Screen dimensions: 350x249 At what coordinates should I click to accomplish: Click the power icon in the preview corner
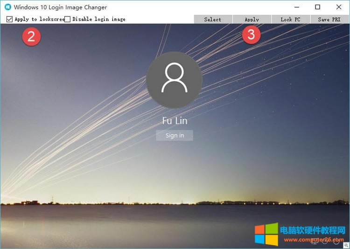pyautogui.click(x=336, y=241)
